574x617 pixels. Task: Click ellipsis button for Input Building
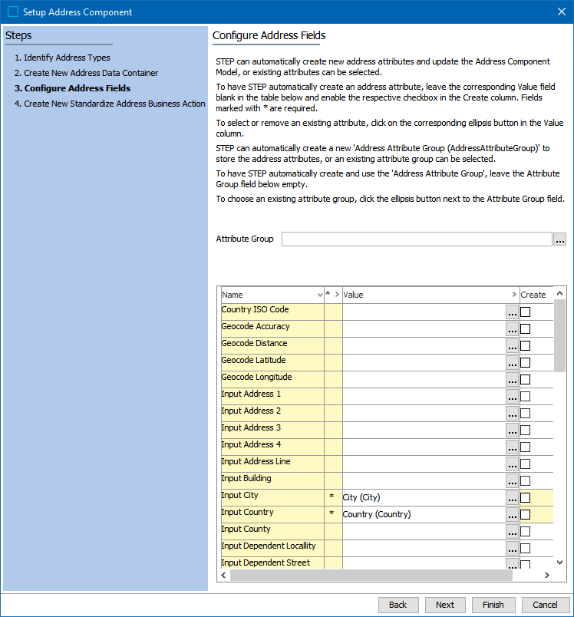click(x=513, y=481)
